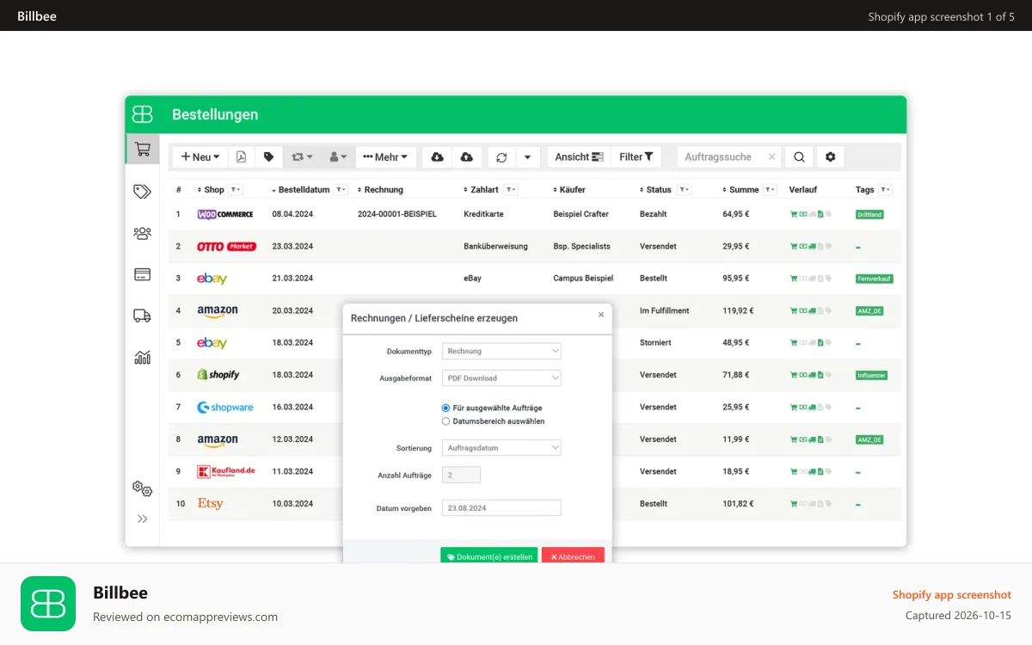Image resolution: width=1032 pixels, height=645 pixels.
Task: Expand the sidebar with the double-chevron icon
Action: 143,519
